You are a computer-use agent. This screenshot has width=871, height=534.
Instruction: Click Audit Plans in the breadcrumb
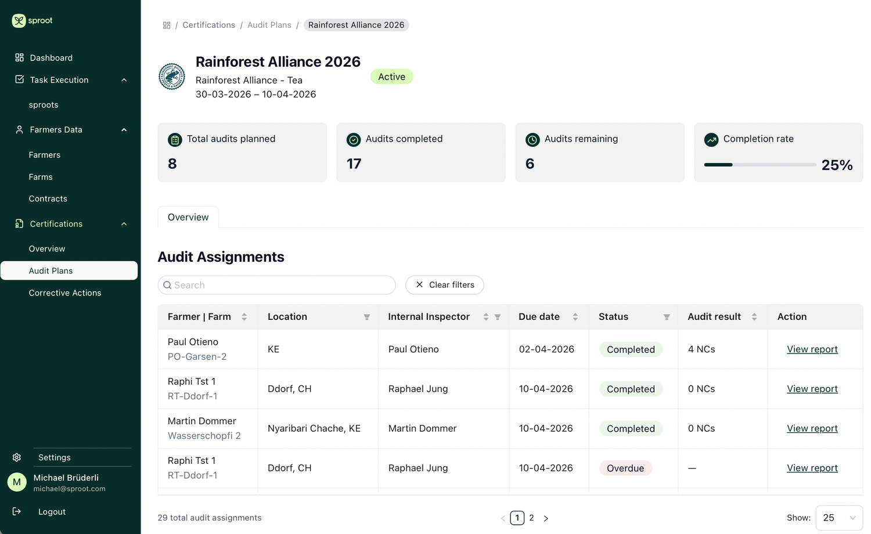pyautogui.click(x=269, y=25)
